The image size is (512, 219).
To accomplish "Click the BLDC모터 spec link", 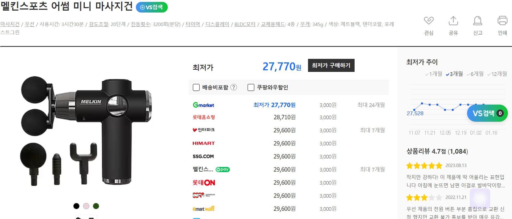I will (x=245, y=24).
